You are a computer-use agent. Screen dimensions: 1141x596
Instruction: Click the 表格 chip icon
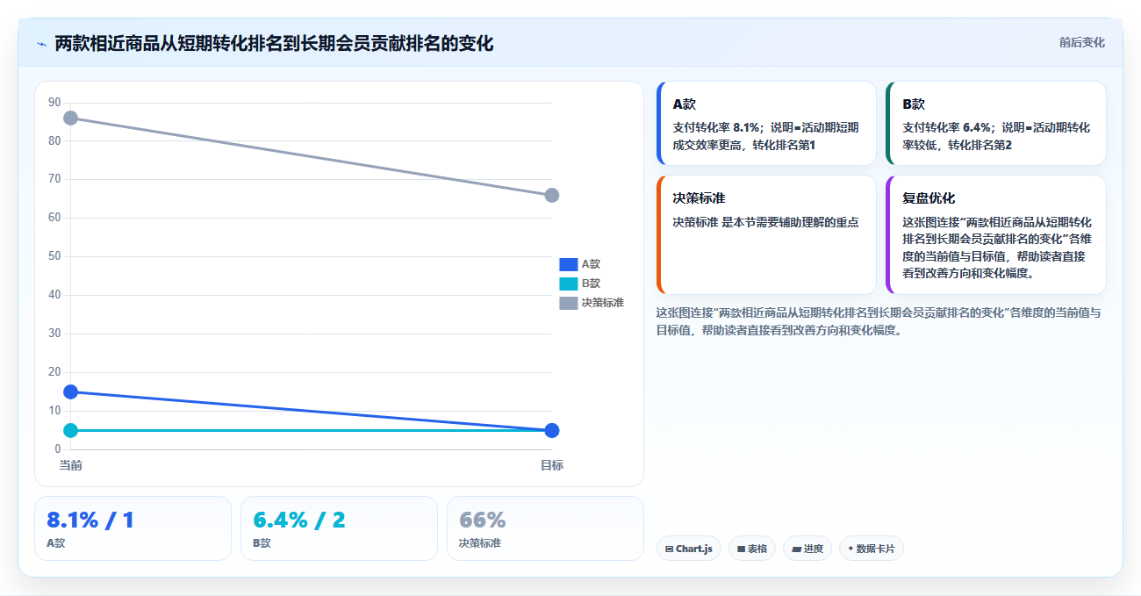pyautogui.click(x=741, y=549)
